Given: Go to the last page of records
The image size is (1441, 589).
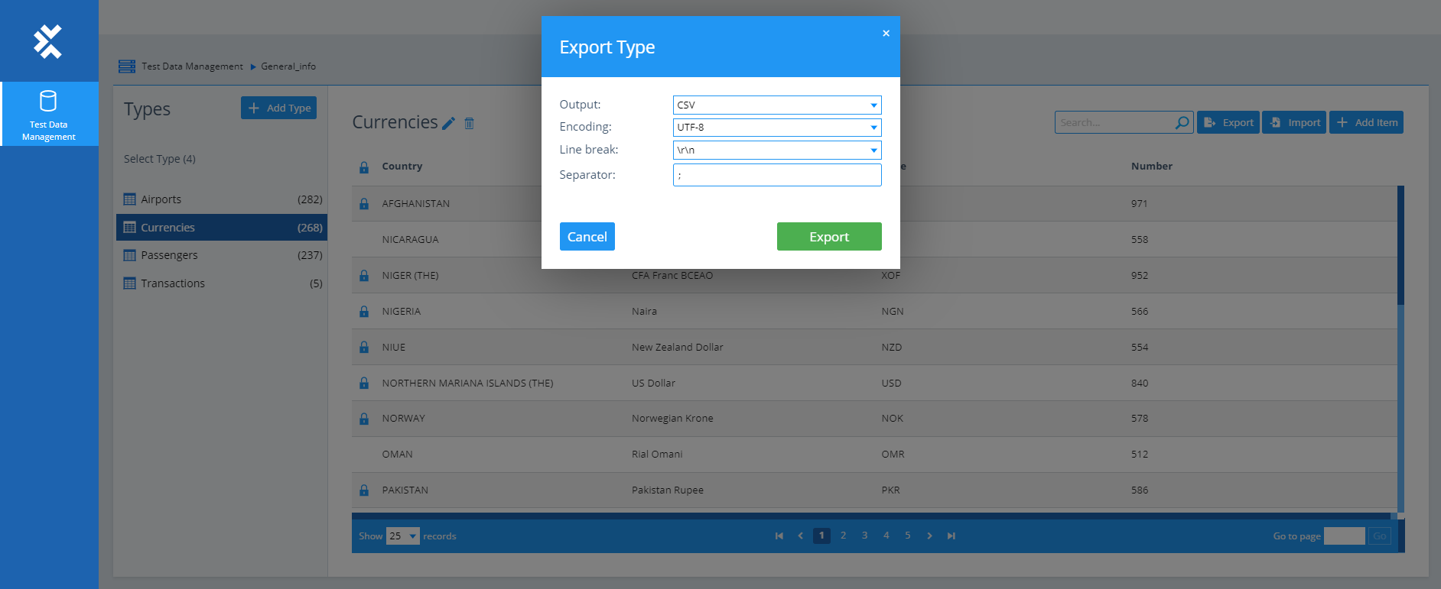Looking at the screenshot, I should (951, 536).
